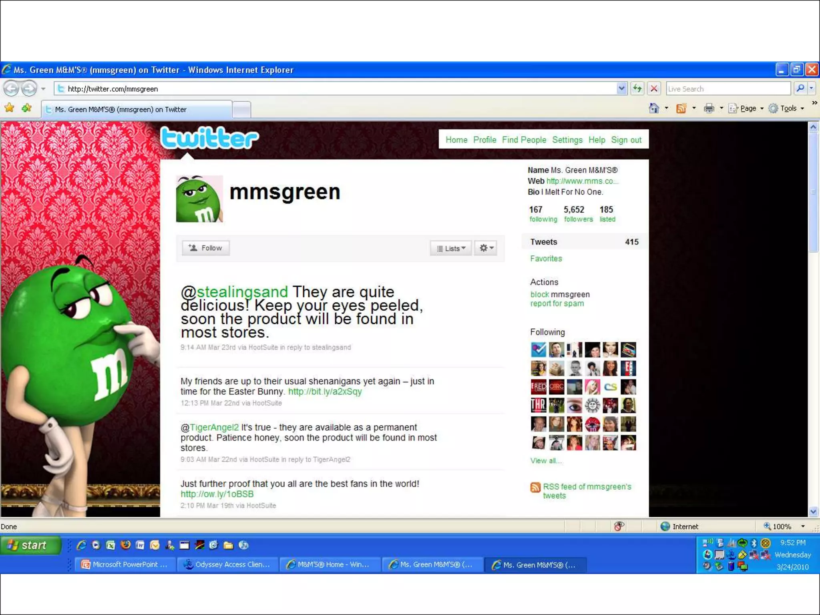Click the IE Back navigation button
Screen dimensions: 820x615
click(11, 88)
